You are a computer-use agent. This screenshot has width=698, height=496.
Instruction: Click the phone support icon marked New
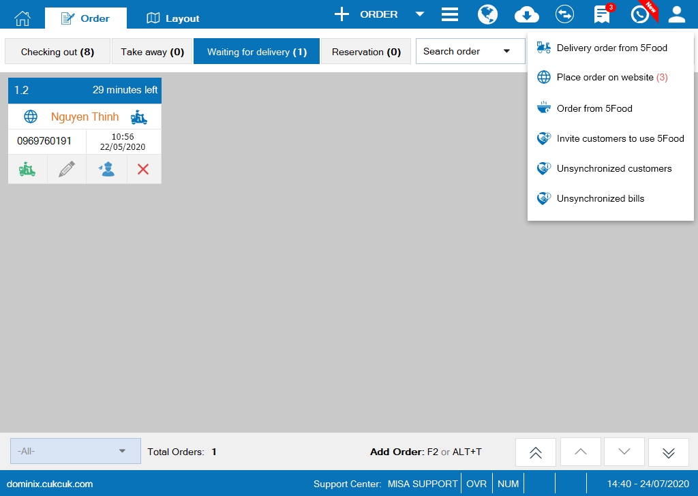coord(640,14)
